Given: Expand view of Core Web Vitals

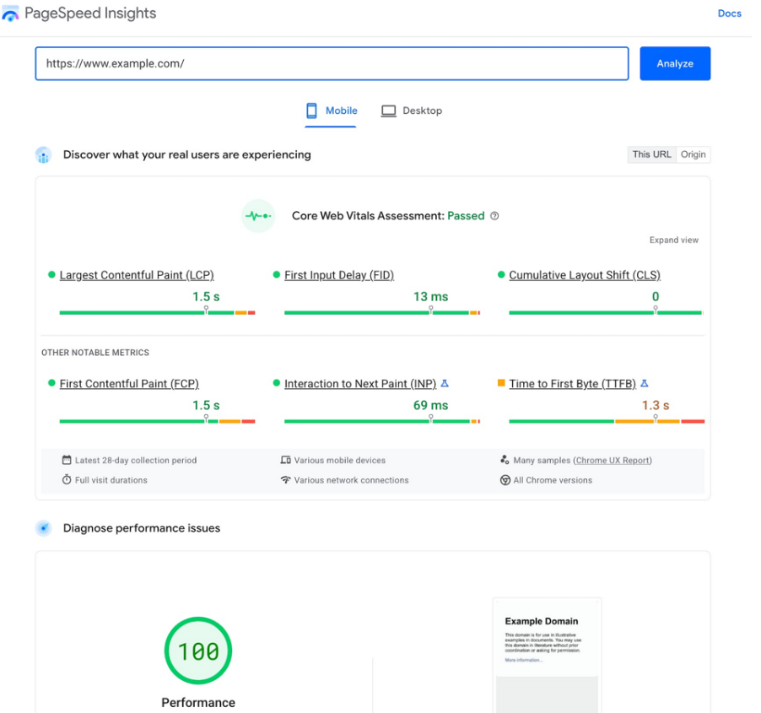Looking at the screenshot, I should [673, 240].
